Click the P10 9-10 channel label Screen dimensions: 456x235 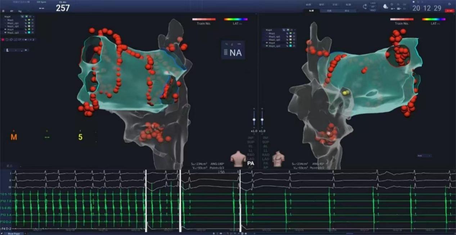coord(6,194)
